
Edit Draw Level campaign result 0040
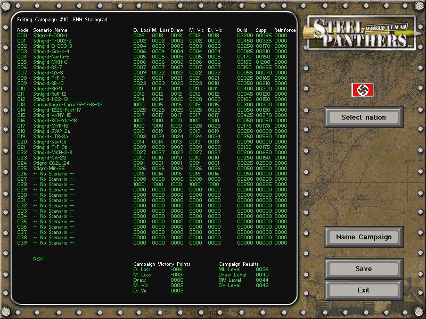262,275
